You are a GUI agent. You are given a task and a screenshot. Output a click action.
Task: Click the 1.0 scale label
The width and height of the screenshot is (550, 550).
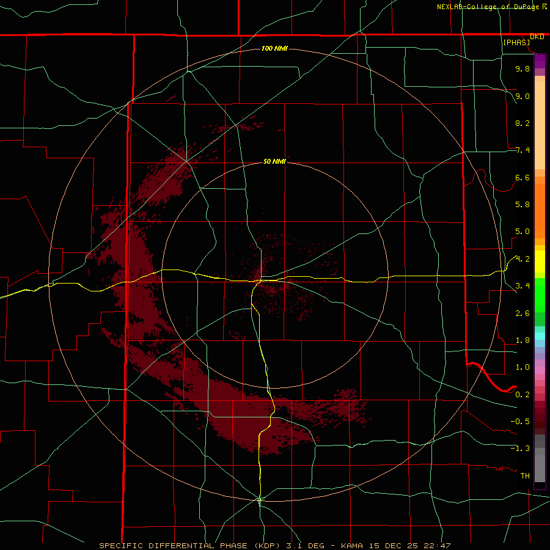click(x=522, y=367)
